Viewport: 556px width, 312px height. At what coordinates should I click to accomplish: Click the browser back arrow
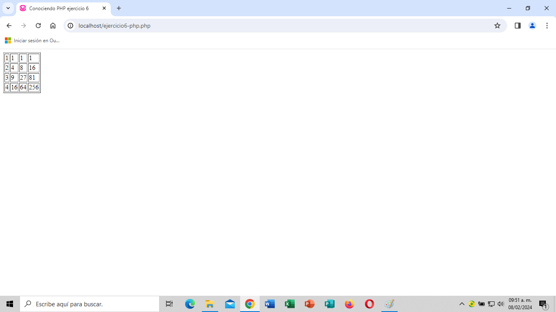[x=9, y=26]
